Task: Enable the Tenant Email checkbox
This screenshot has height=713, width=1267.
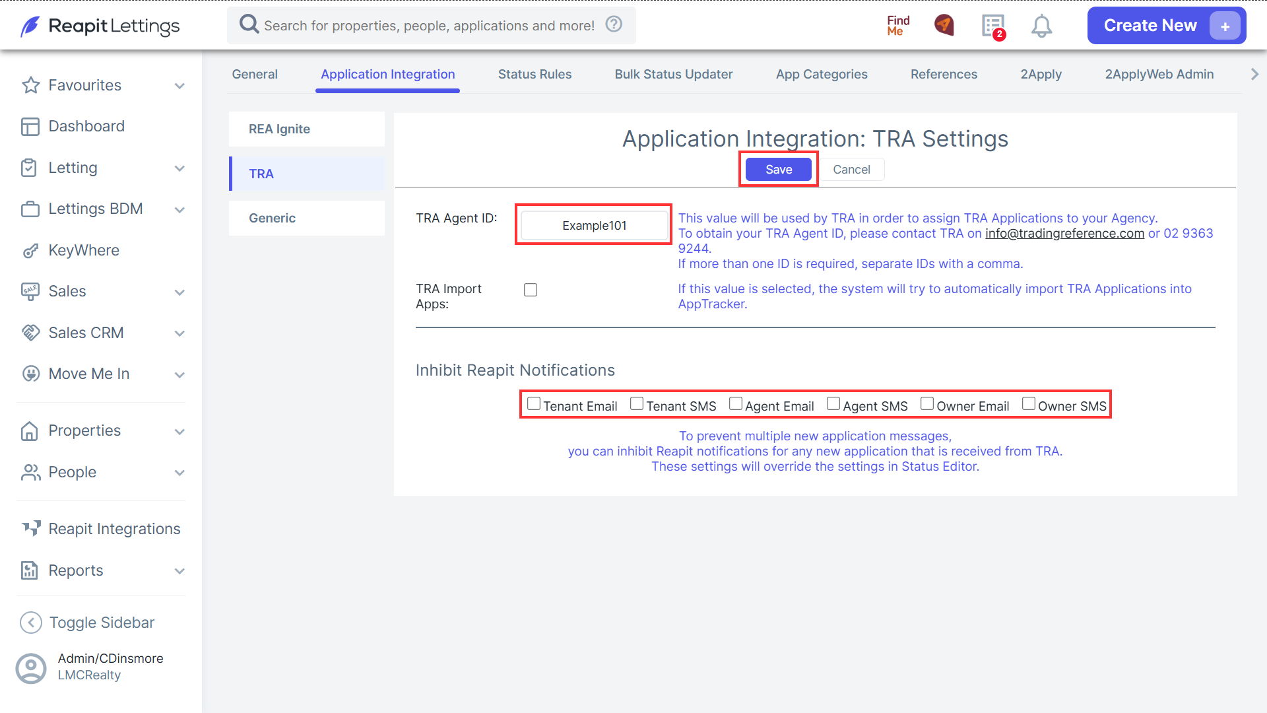Action: 534,403
